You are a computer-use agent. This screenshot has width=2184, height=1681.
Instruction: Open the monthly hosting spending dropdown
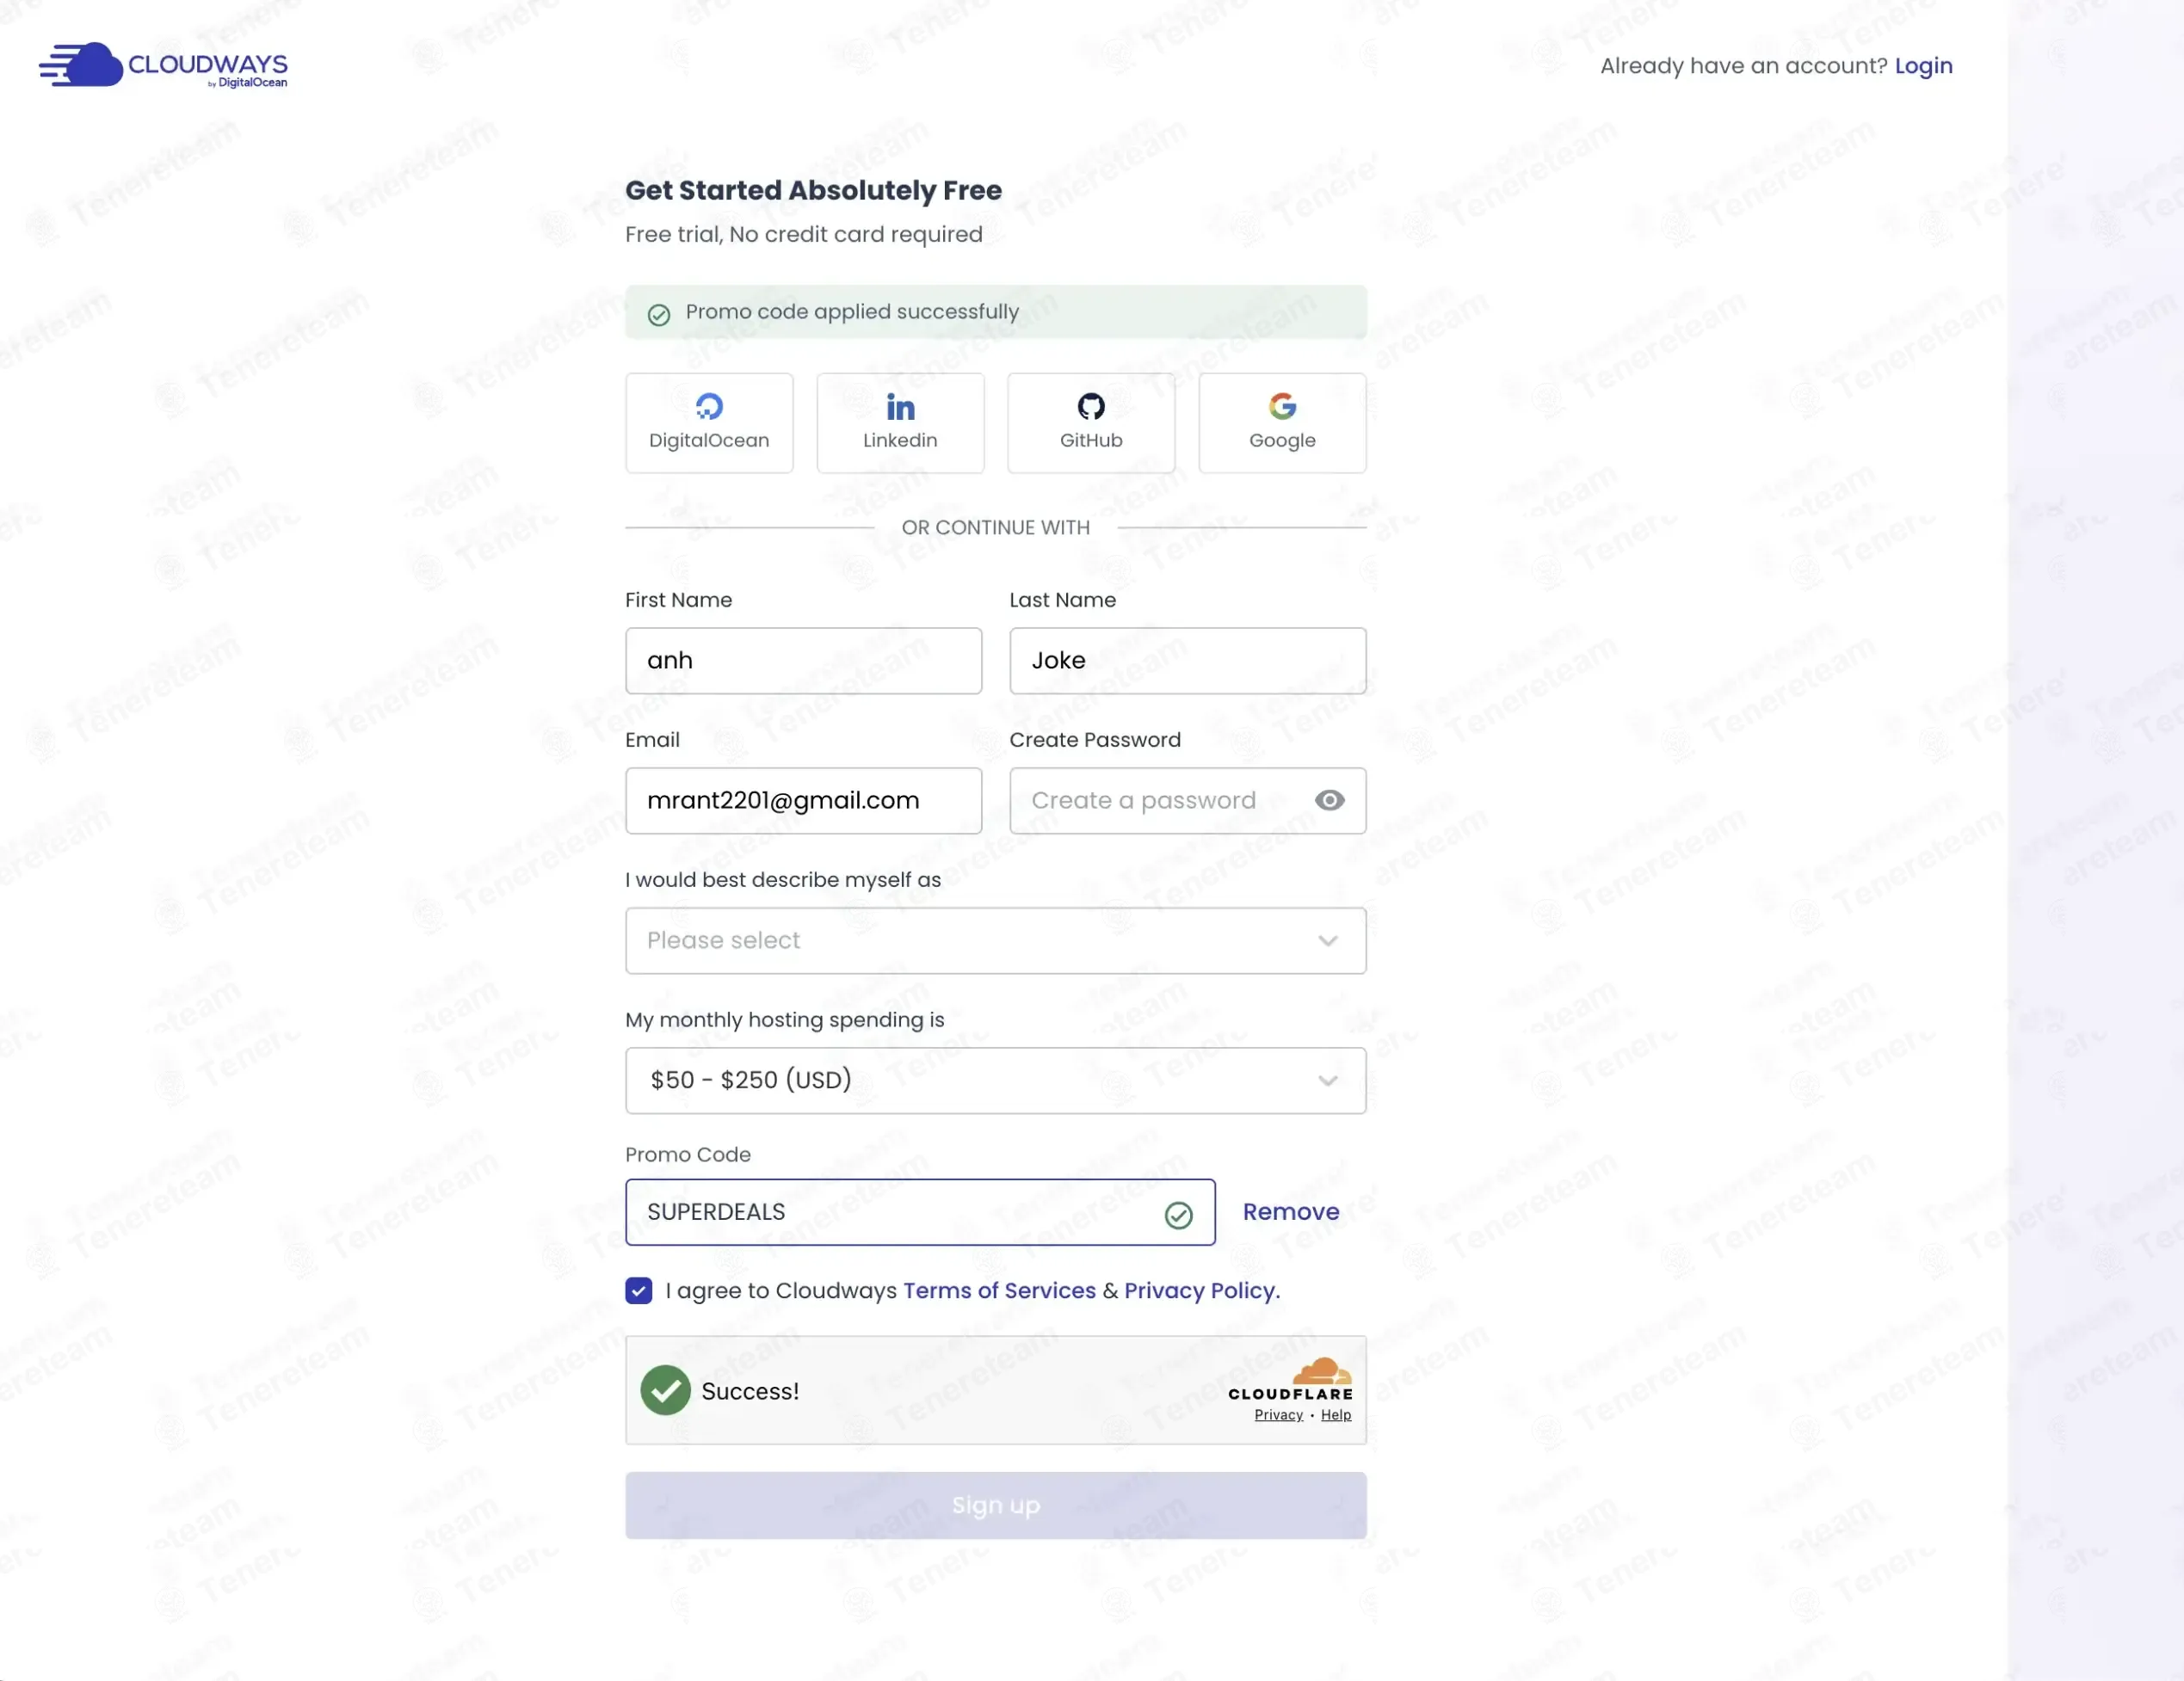[x=995, y=1080]
